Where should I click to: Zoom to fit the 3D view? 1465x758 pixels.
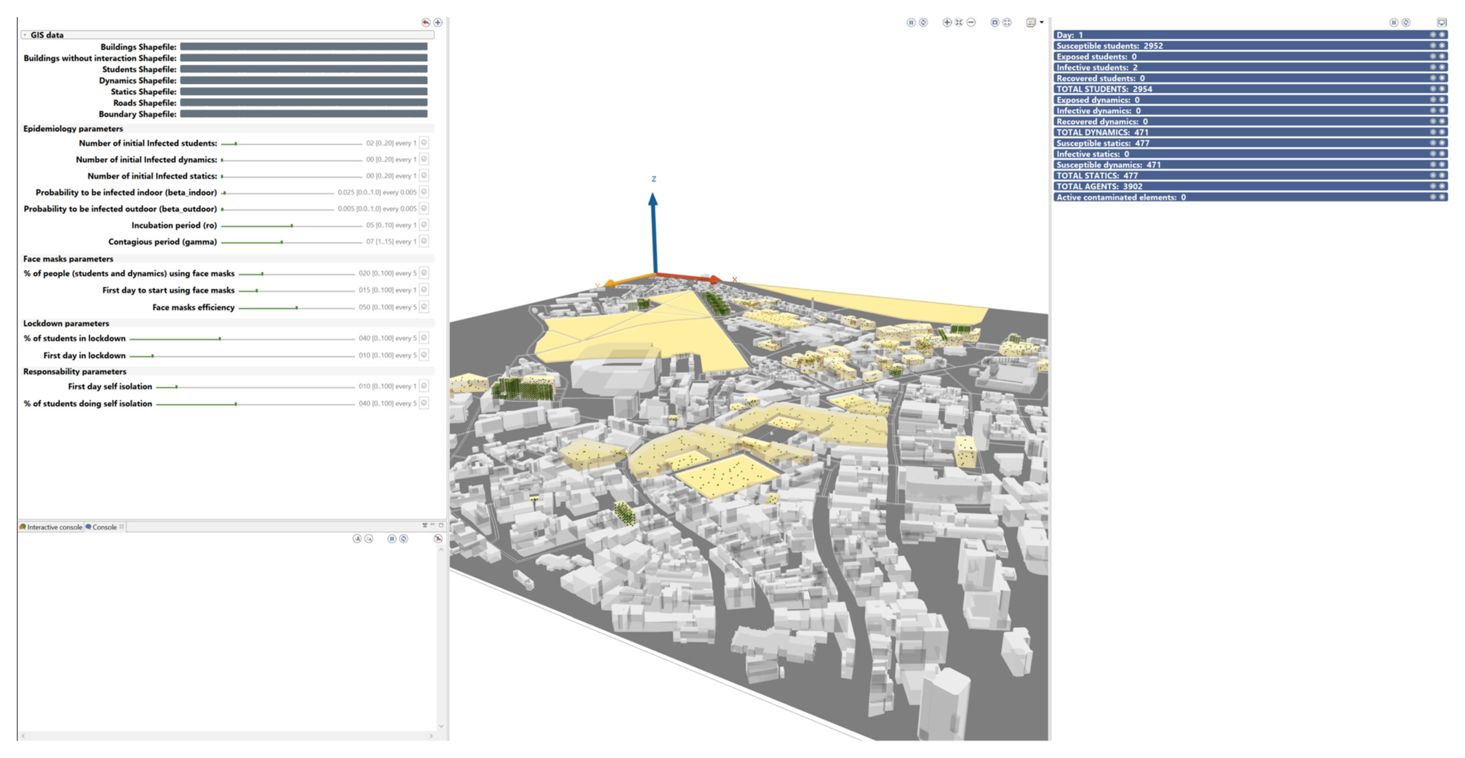(x=959, y=22)
